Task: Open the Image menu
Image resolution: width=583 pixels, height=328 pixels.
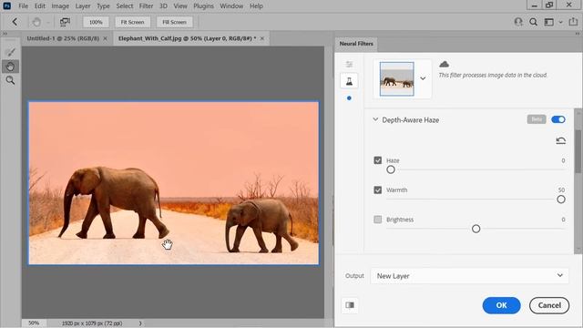Action: point(60,6)
